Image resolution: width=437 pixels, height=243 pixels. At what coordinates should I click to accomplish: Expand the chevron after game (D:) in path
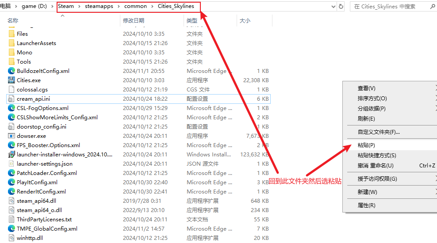point(52,6)
